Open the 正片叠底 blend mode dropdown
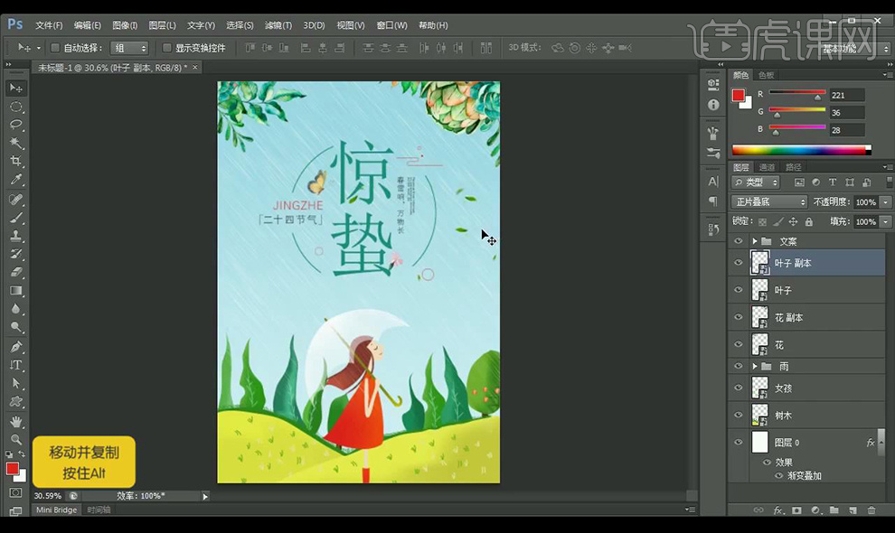Viewport: 895px width, 533px height. coord(768,202)
